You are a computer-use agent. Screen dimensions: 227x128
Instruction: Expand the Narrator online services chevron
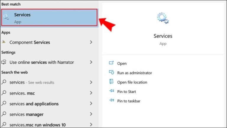[91, 62]
